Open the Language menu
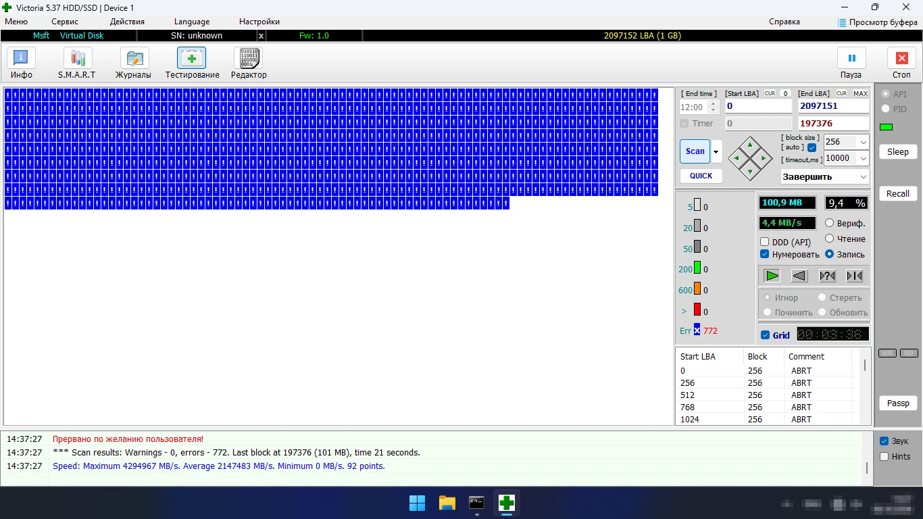The image size is (923, 519). click(x=192, y=22)
